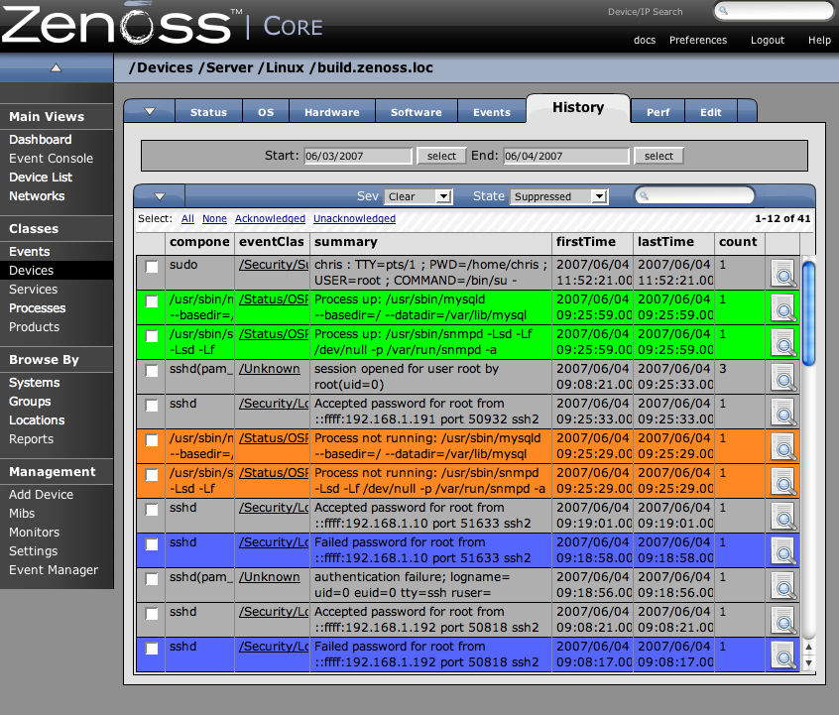Image resolution: width=839 pixels, height=715 pixels.
Task: Focus the Device/IP Search box
Action: [775, 11]
